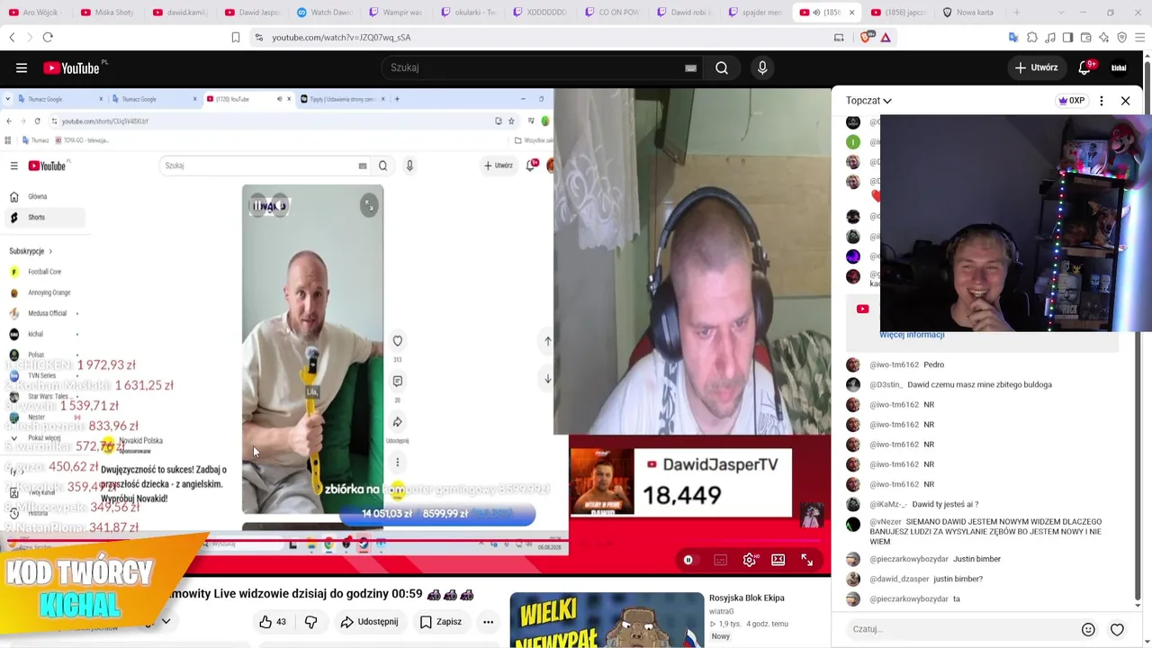Viewport: 1152px width, 648px height.
Task: Switch to the Miska Shoty tab
Action: (x=108, y=13)
